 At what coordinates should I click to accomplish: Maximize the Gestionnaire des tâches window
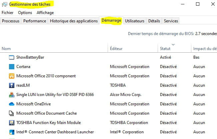(198, 4)
